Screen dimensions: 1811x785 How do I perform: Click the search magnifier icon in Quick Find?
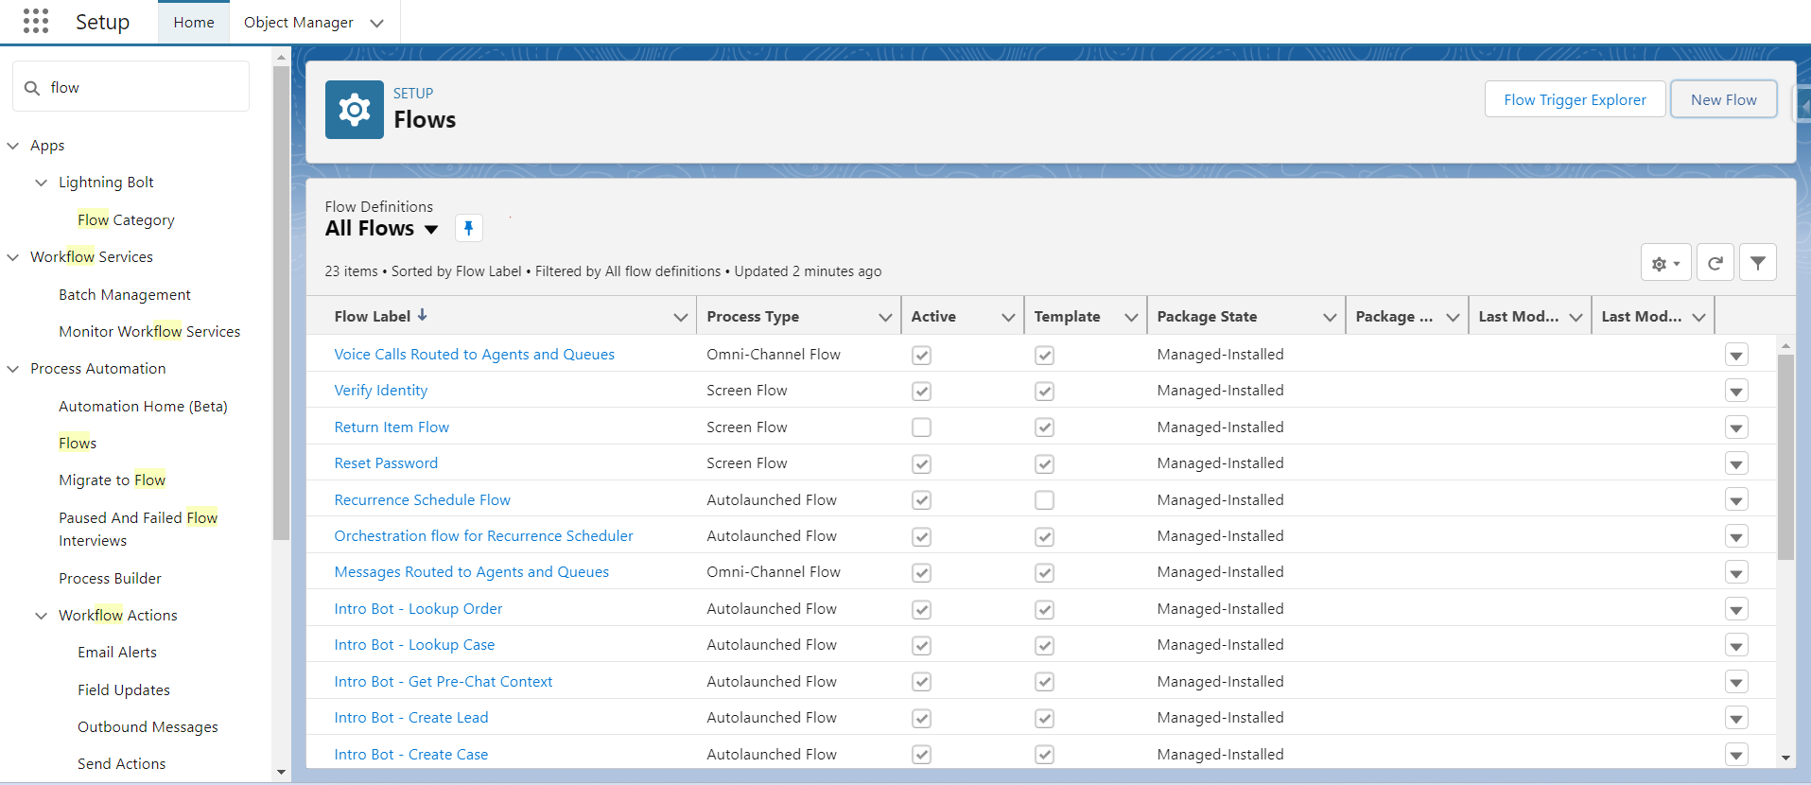(x=32, y=88)
